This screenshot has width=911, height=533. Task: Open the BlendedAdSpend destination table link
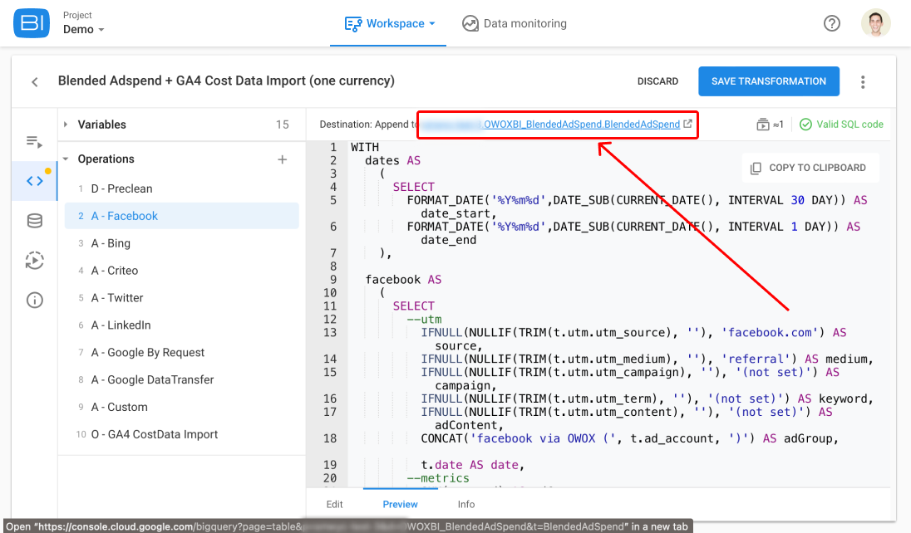coord(550,125)
